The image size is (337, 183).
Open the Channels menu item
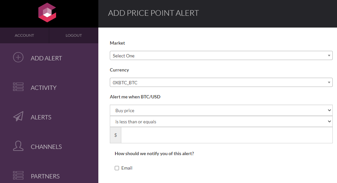coord(46,147)
